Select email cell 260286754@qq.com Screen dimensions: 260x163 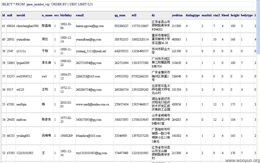click(x=89, y=90)
